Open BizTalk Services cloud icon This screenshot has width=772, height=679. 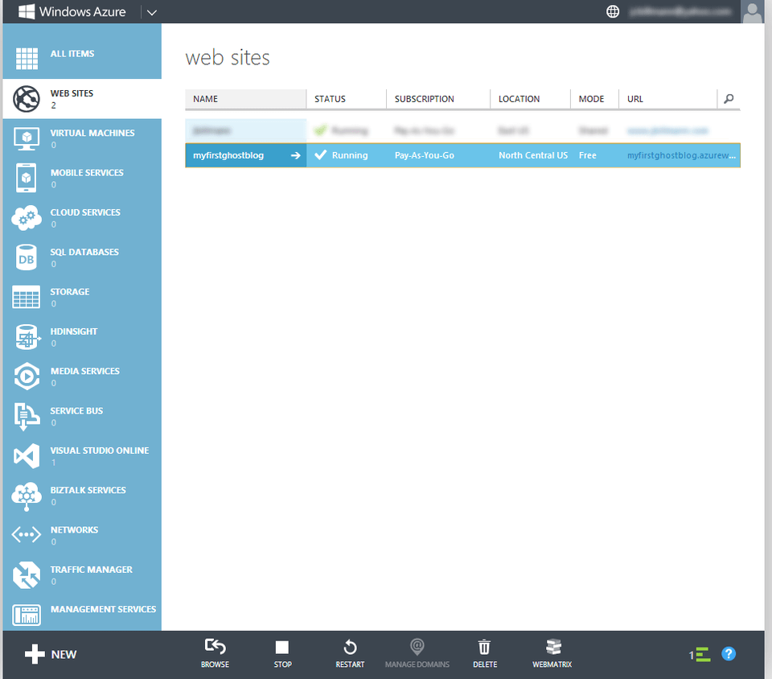click(27, 496)
